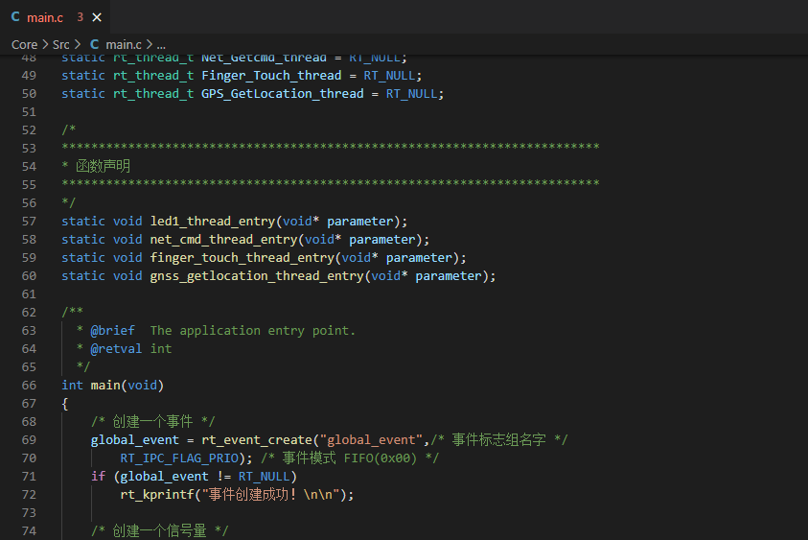This screenshot has width=808, height=540.
Task: Click the @brief doc tag
Action: [112, 331]
